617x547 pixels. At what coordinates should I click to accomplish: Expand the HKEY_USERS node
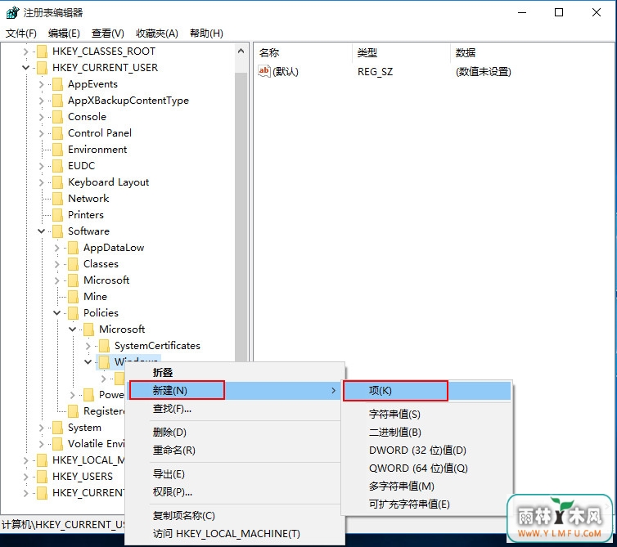[25, 477]
